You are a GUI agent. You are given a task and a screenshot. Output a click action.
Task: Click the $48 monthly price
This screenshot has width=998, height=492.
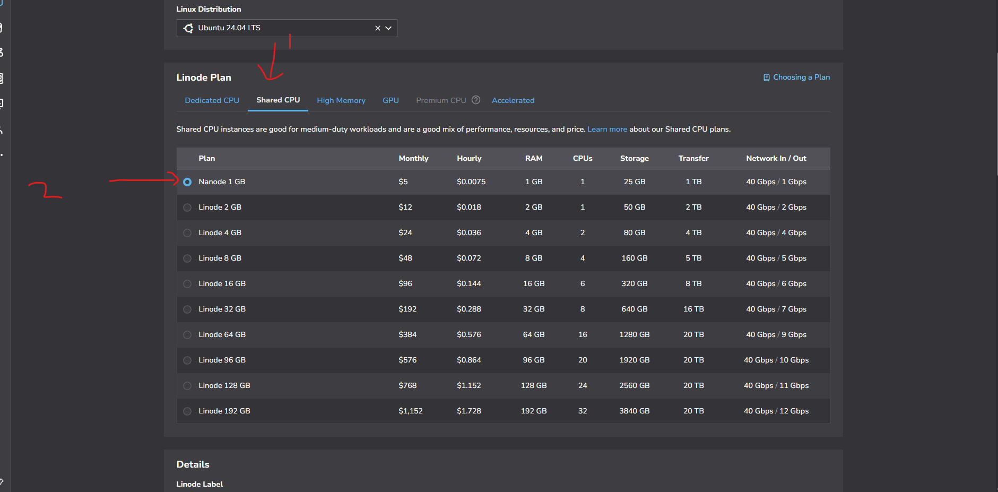(x=405, y=258)
